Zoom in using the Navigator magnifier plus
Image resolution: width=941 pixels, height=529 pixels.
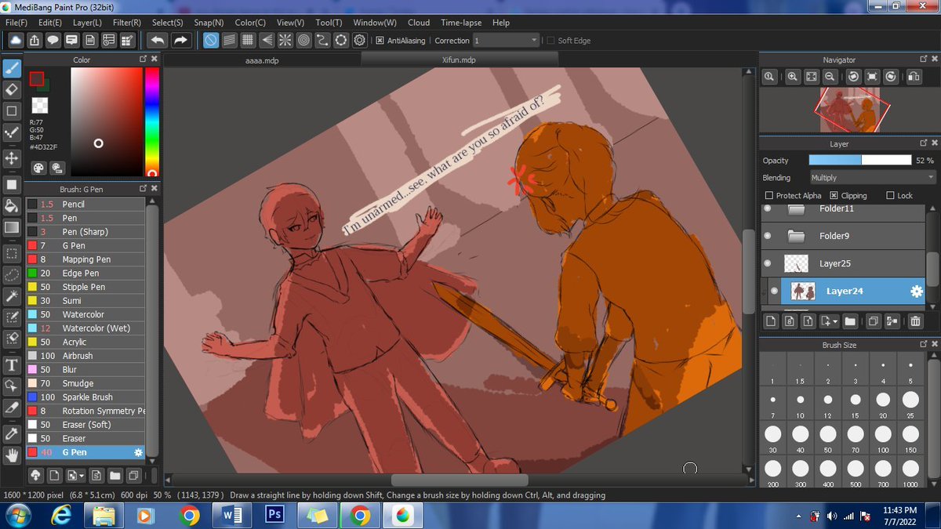(x=793, y=76)
